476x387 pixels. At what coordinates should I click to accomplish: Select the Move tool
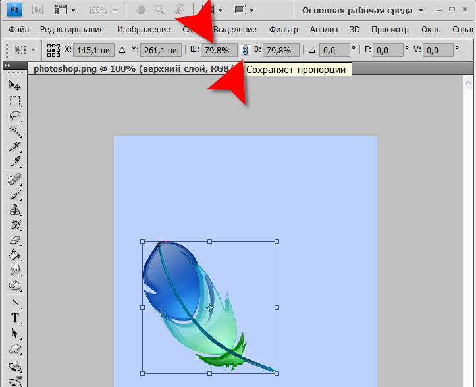pyautogui.click(x=14, y=86)
